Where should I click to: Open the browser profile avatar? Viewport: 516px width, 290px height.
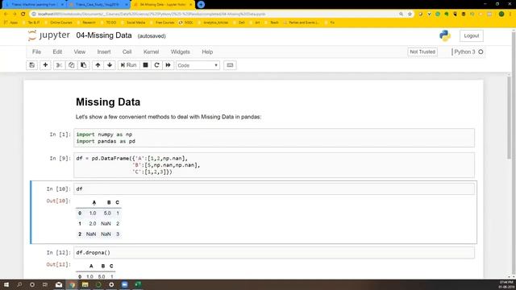click(501, 14)
